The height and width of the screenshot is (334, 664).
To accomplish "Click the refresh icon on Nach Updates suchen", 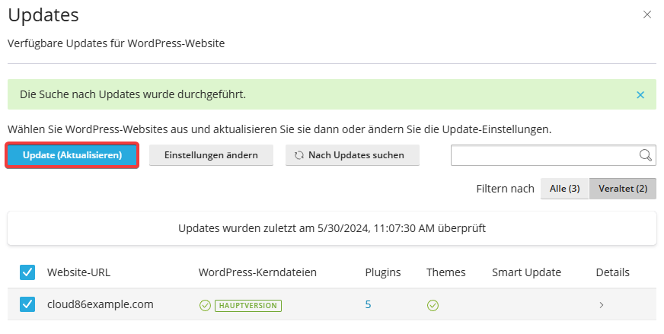I will [x=299, y=155].
